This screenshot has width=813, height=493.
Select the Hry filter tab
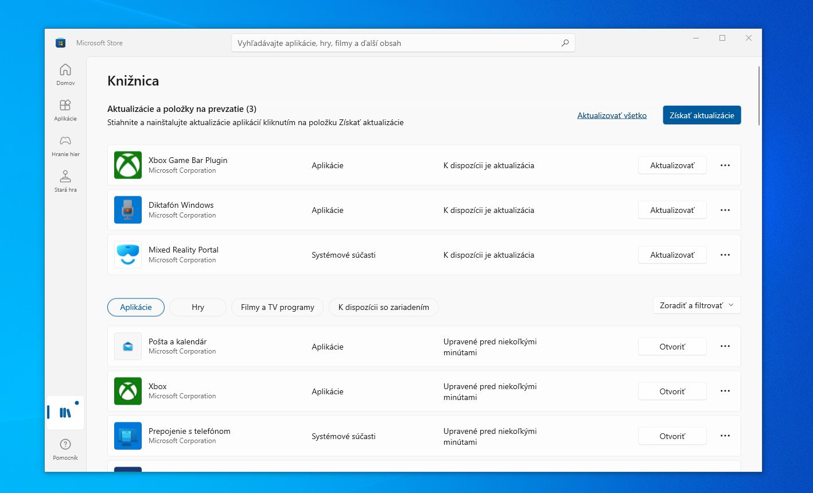tap(198, 307)
